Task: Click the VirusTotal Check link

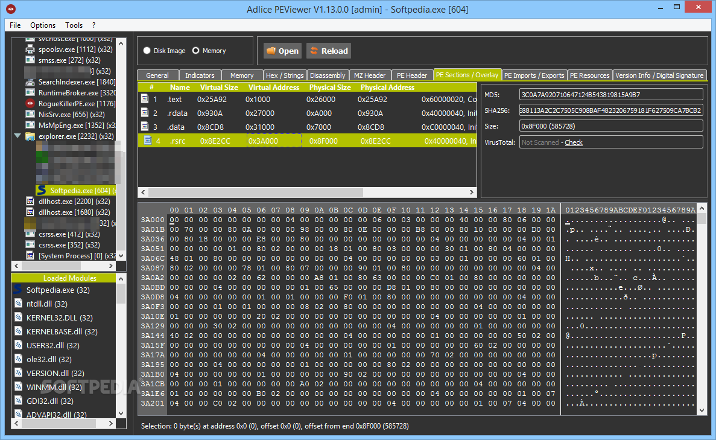Action: pos(574,142)
